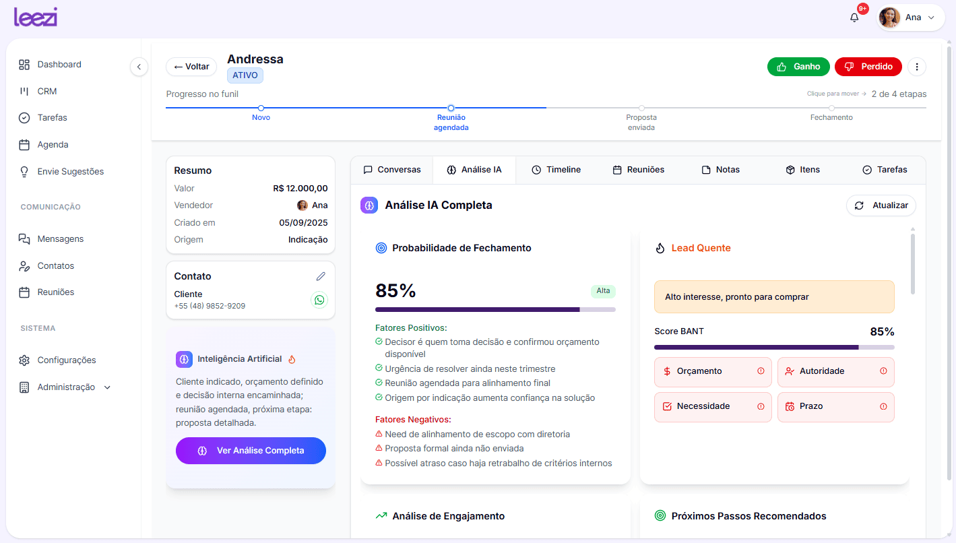Click the leezi logo
This screenshot has height=543, width=956.
pyautogui.click(x=36, y=17)
